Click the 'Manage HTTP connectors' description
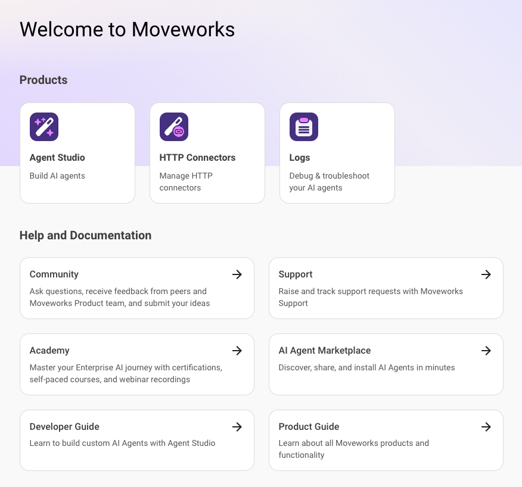Viewport: 522px width, 487px height. tap(186, 182)
